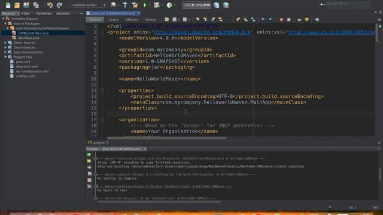
Task: Open the Profile Project dropdown arrow
Action: click(x=175, y=5)
